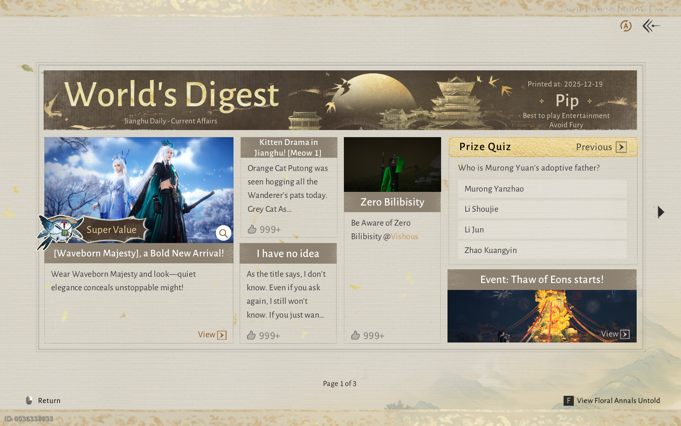Image resolution: width=681 pixels, height=426 pixels.
Task: Open the I have no idea headline
Action: coord(288,253)
